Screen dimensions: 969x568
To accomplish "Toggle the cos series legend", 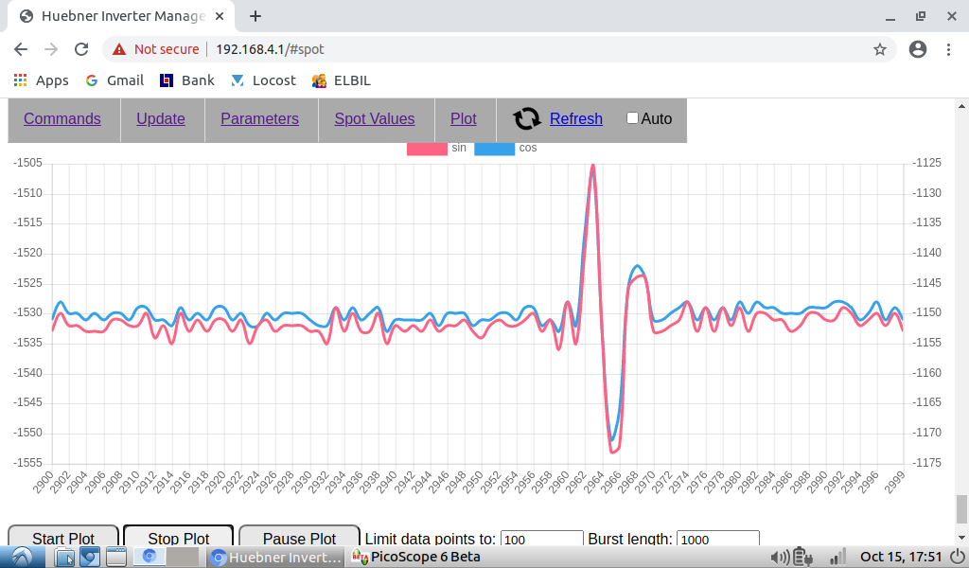I will pyautogui.click(x=494, y=148).
